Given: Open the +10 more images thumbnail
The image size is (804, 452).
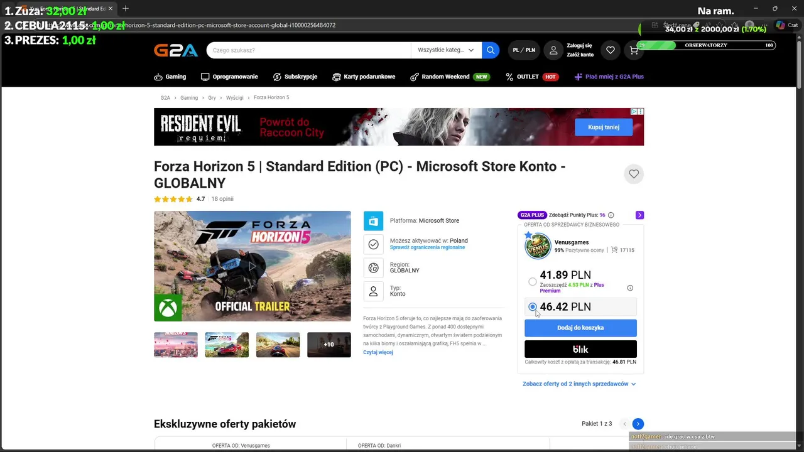Looking at the screenshot, I should tap(329, 345).
